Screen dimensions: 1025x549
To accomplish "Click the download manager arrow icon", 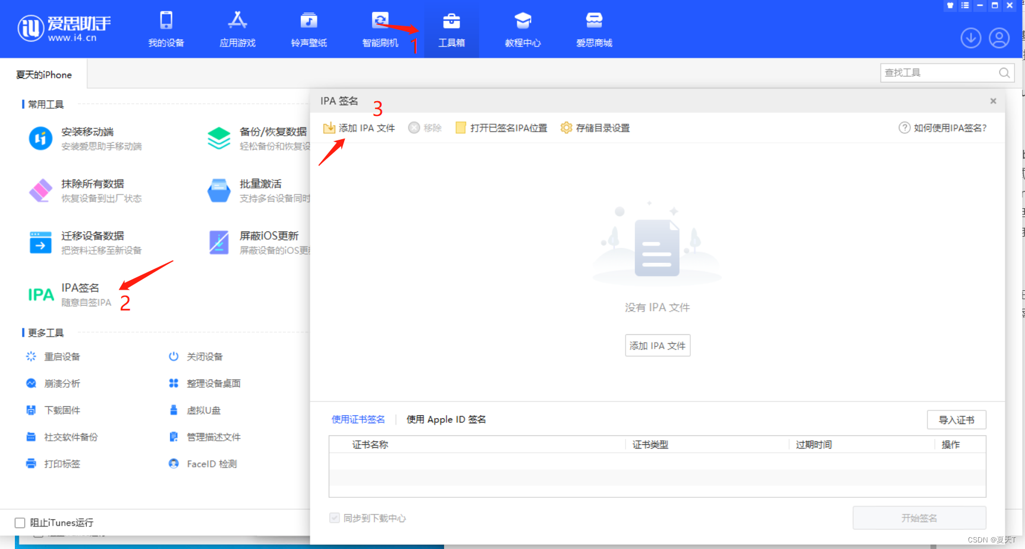I will point(971,38).
